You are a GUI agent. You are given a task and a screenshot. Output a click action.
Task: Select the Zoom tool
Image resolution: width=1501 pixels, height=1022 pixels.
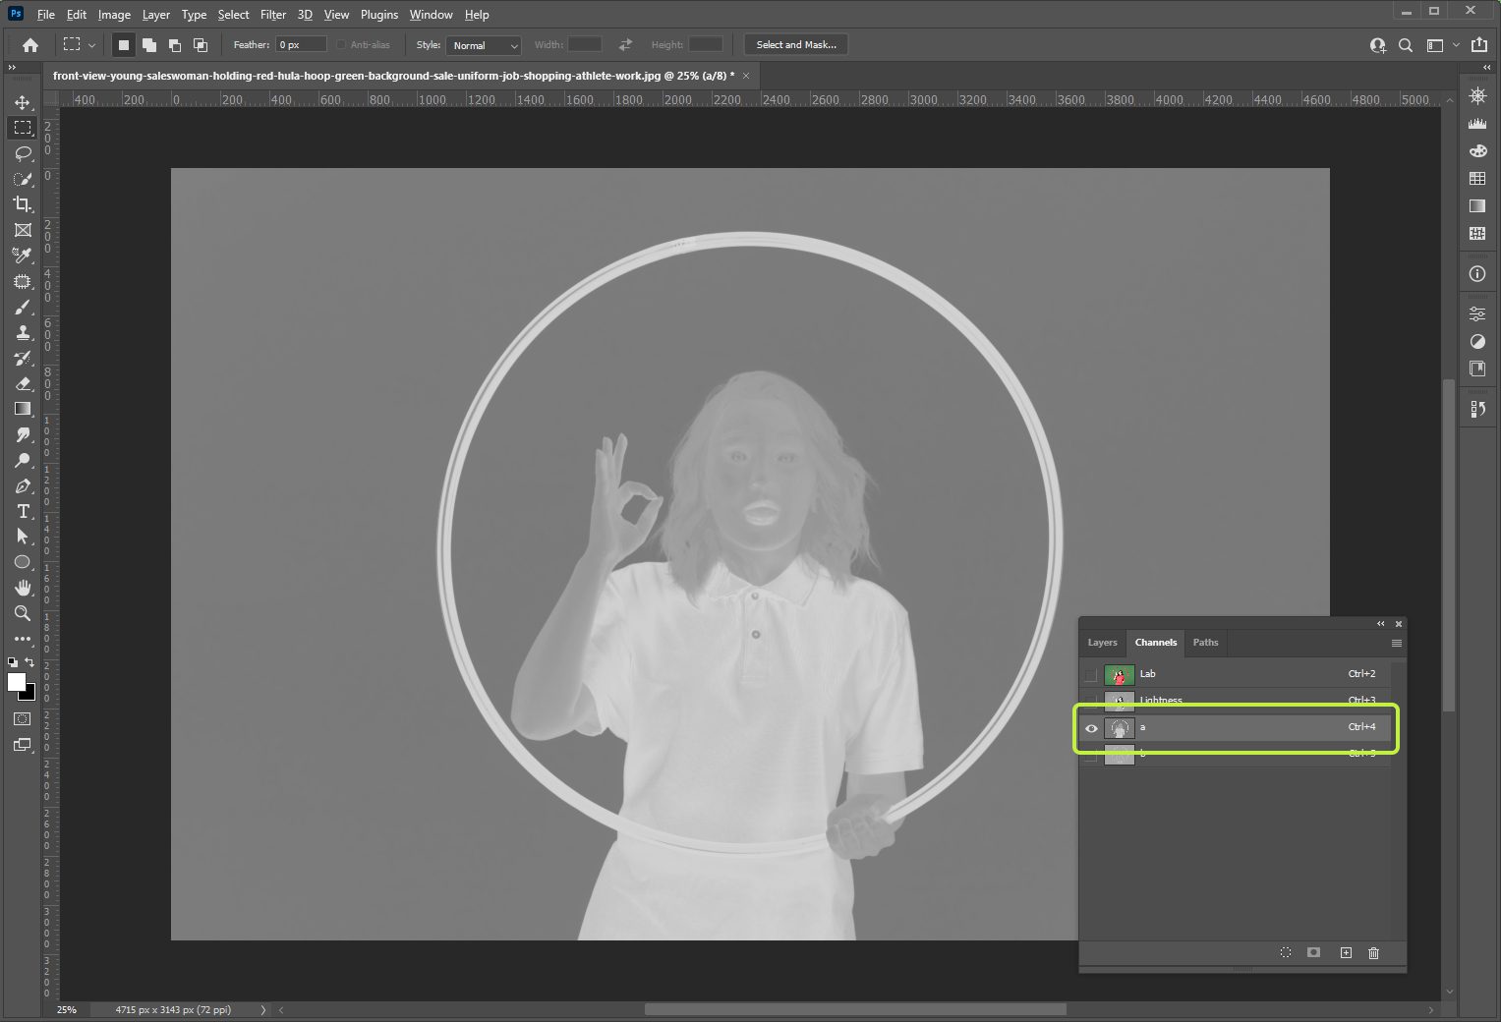(23, 613)
